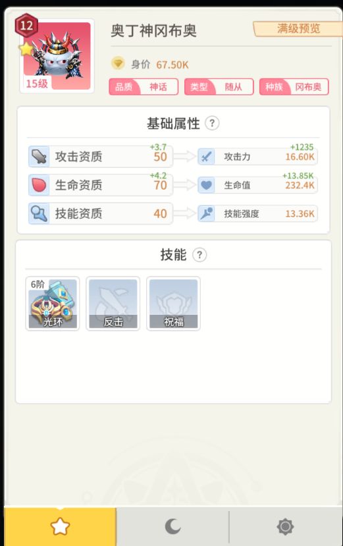343x546 pixels.
Task: Open the 技能 help question mark
Action: 199,254
